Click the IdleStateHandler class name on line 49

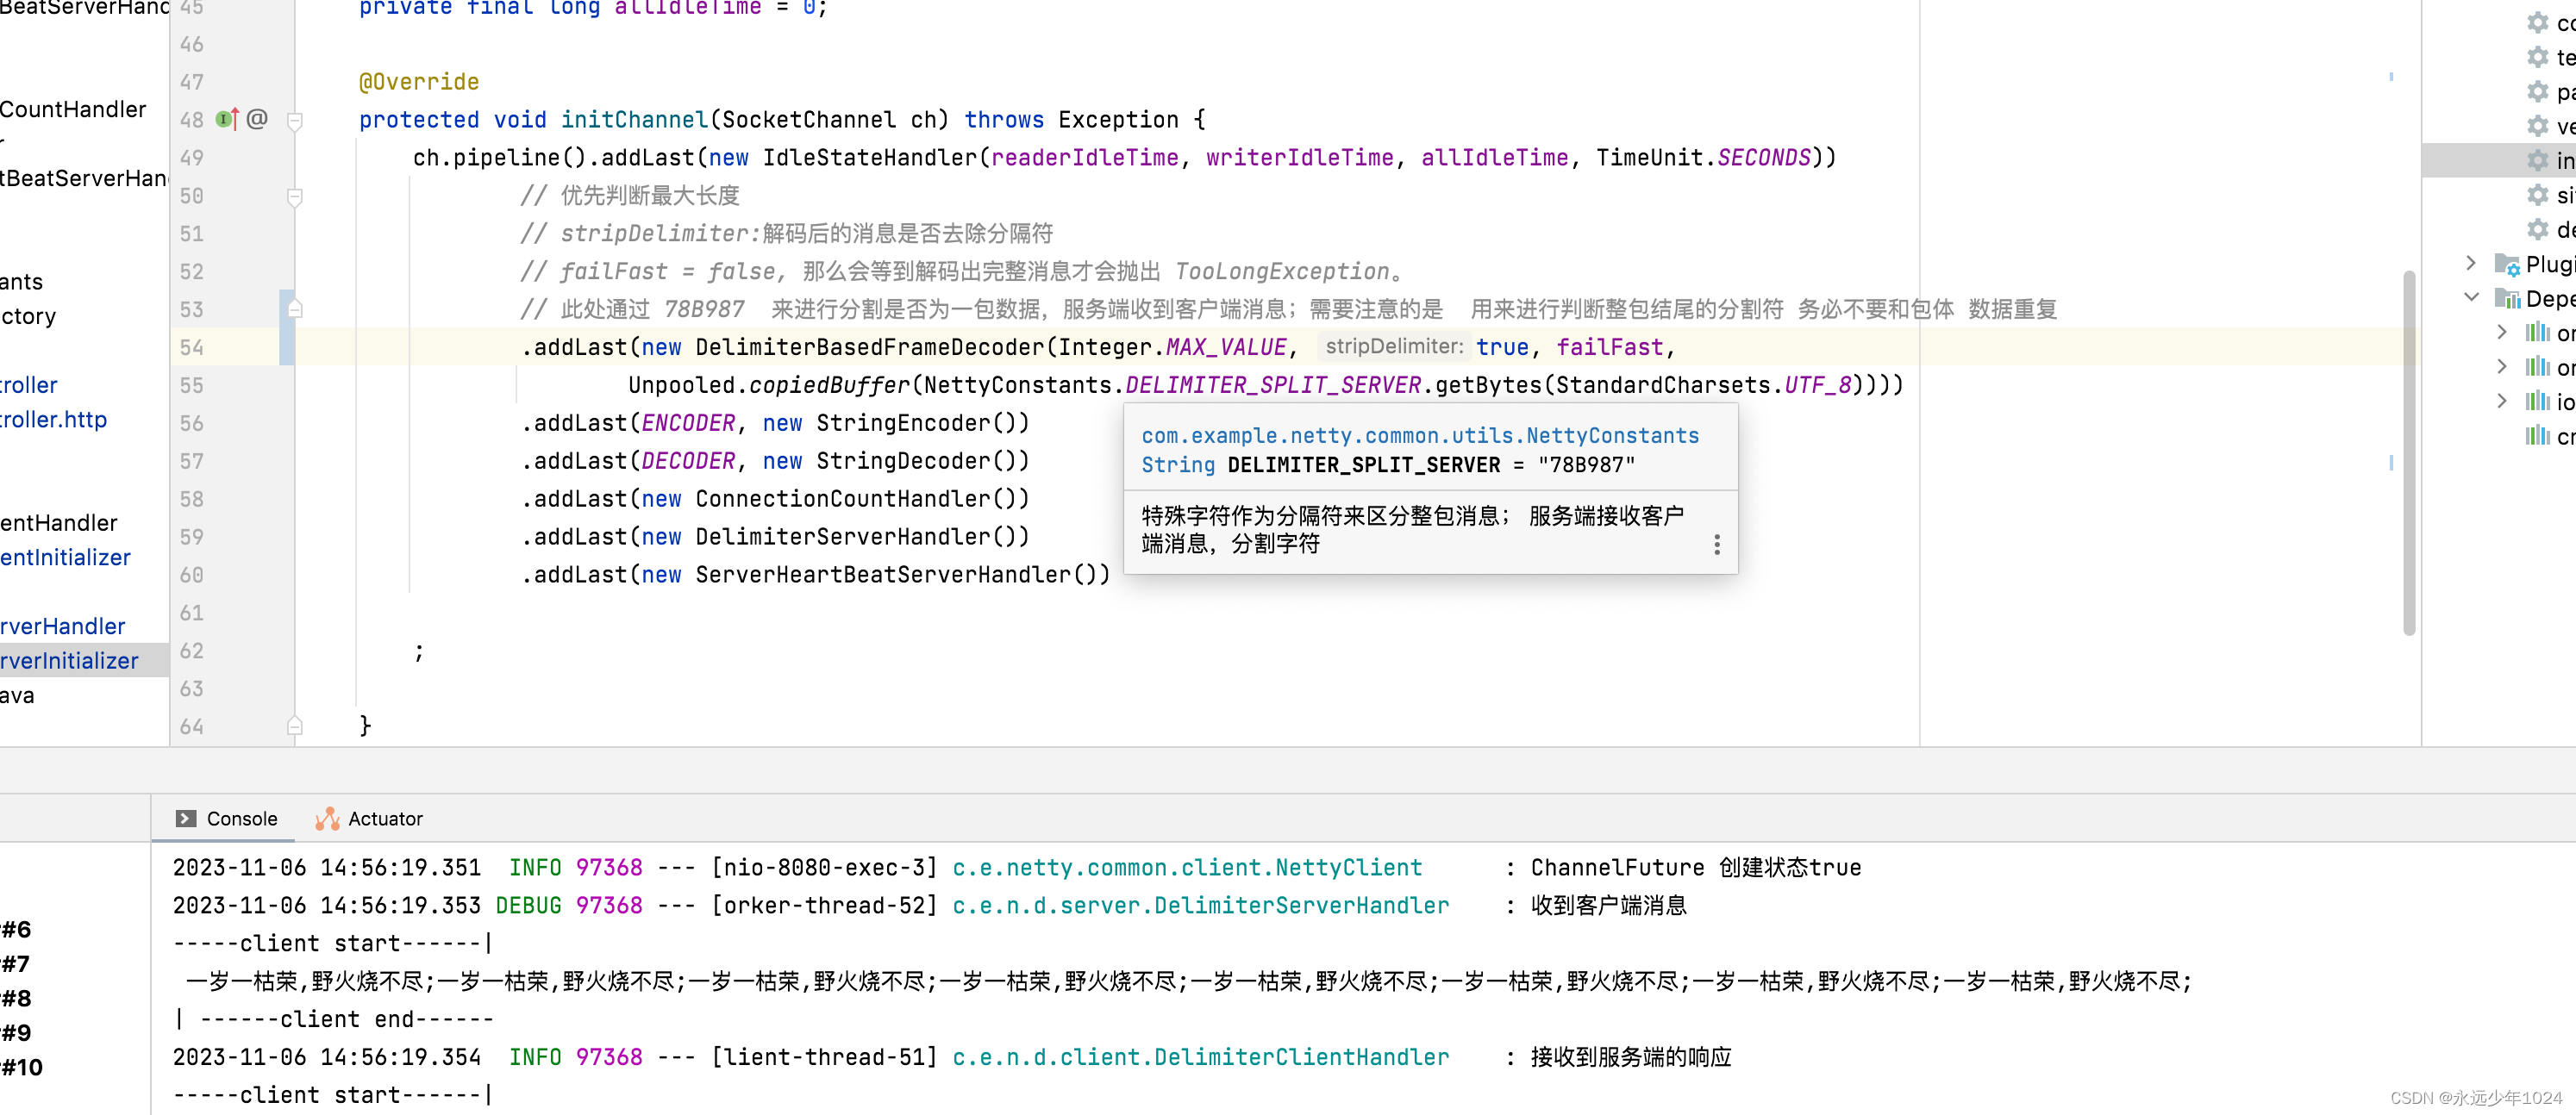pyautogui.click(x=870, y=157)
